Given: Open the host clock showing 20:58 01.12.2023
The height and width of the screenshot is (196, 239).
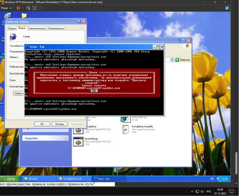Looking at the screenshot, I should click(220, 191).
